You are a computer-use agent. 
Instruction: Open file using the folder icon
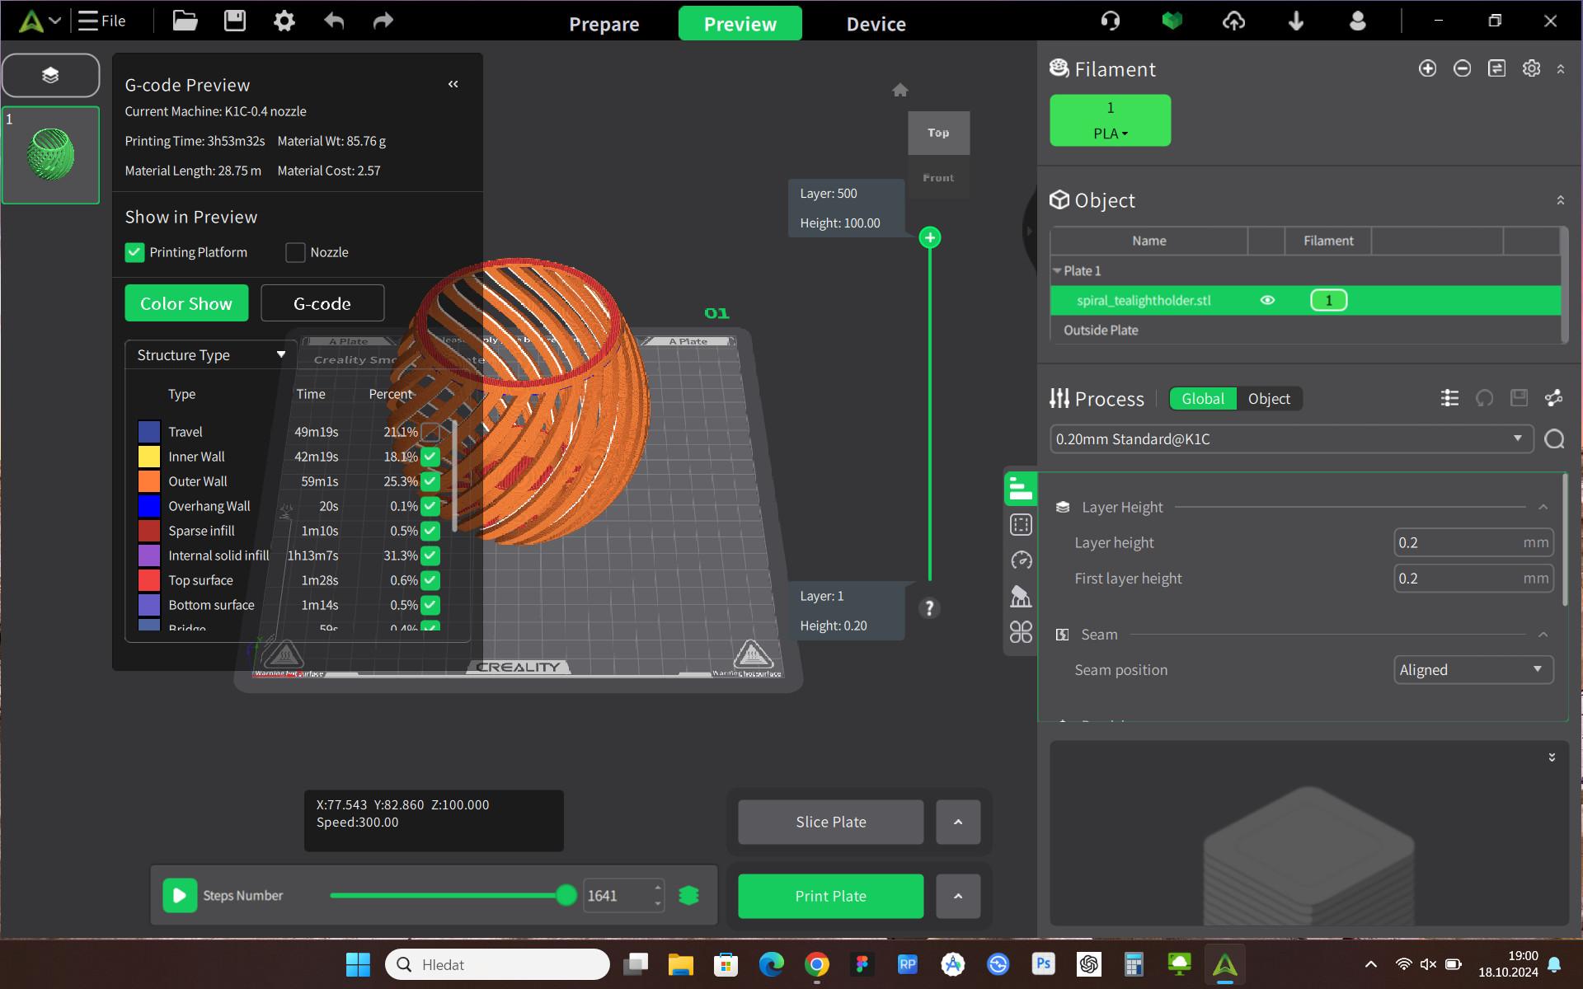coord(185,21)
